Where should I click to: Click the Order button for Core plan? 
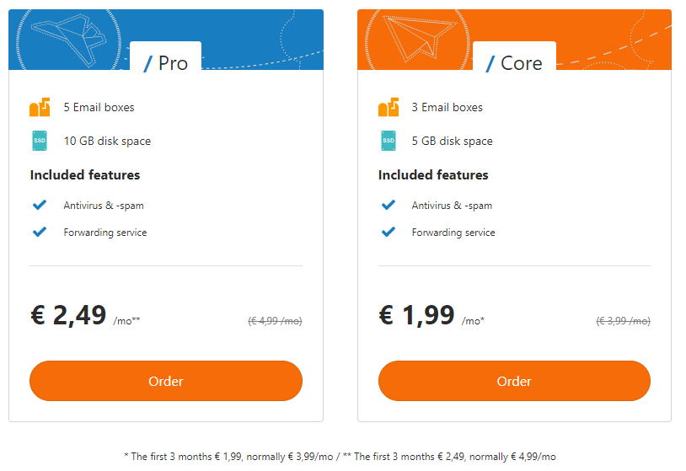click(x=514, y=381)
